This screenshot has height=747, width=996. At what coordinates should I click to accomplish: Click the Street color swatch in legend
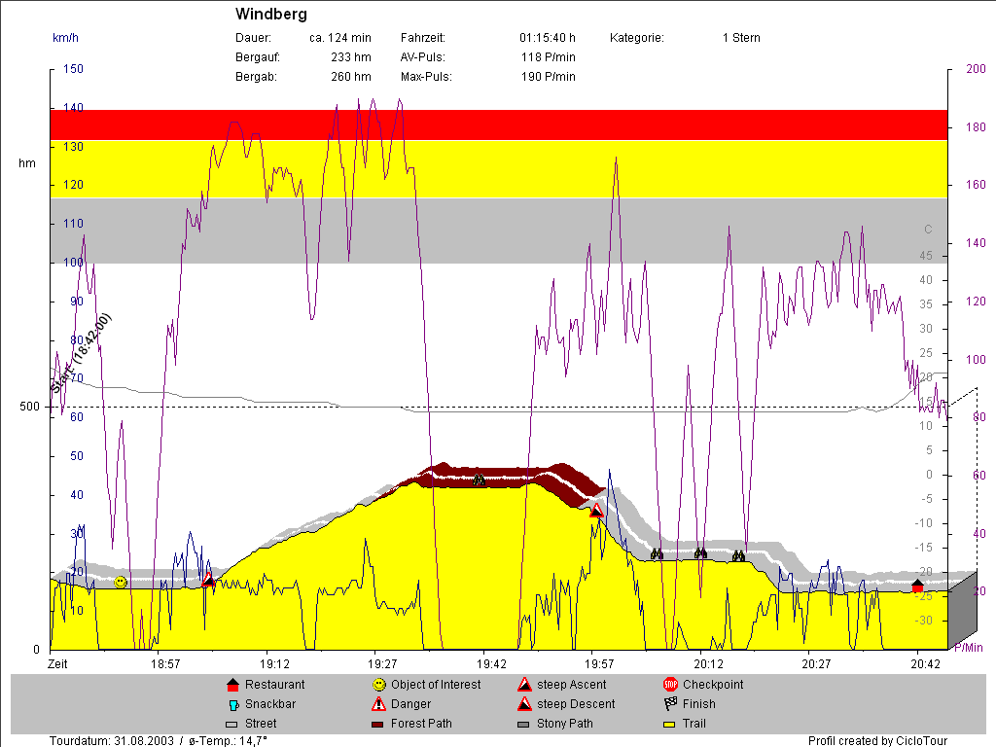pos(231,725)
